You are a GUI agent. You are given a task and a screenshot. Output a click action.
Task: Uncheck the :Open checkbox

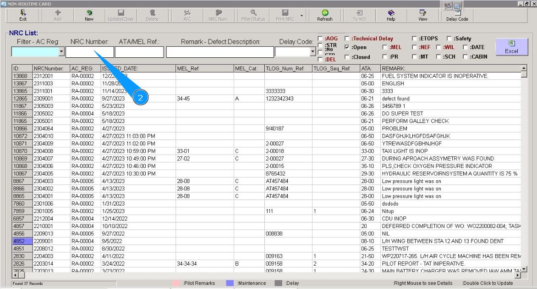pyautogui.click(x=347, y=47)
